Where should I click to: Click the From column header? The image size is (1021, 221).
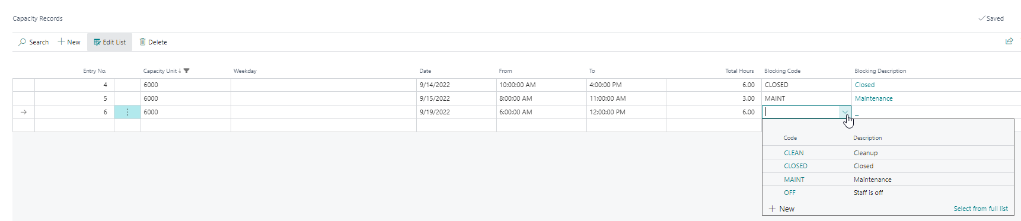coord(505,71)
